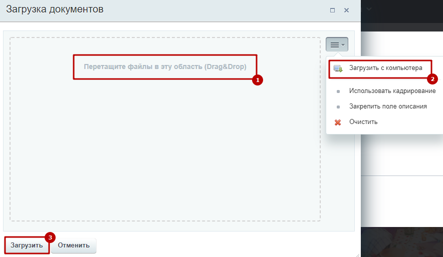Click the dialog resize handle corner
Screen dimensions: 443x257
pos(357,253)
